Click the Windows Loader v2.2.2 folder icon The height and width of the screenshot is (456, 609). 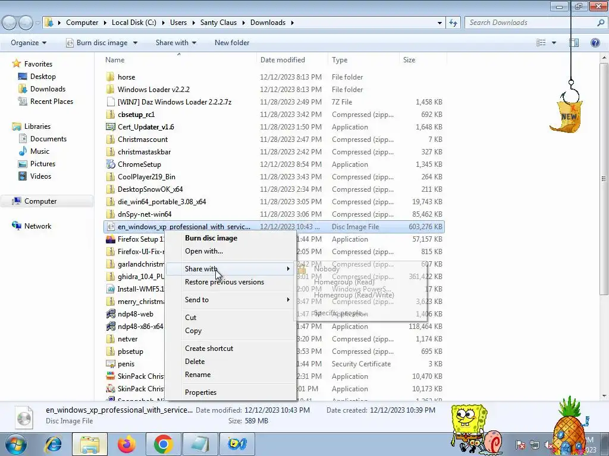111,90
